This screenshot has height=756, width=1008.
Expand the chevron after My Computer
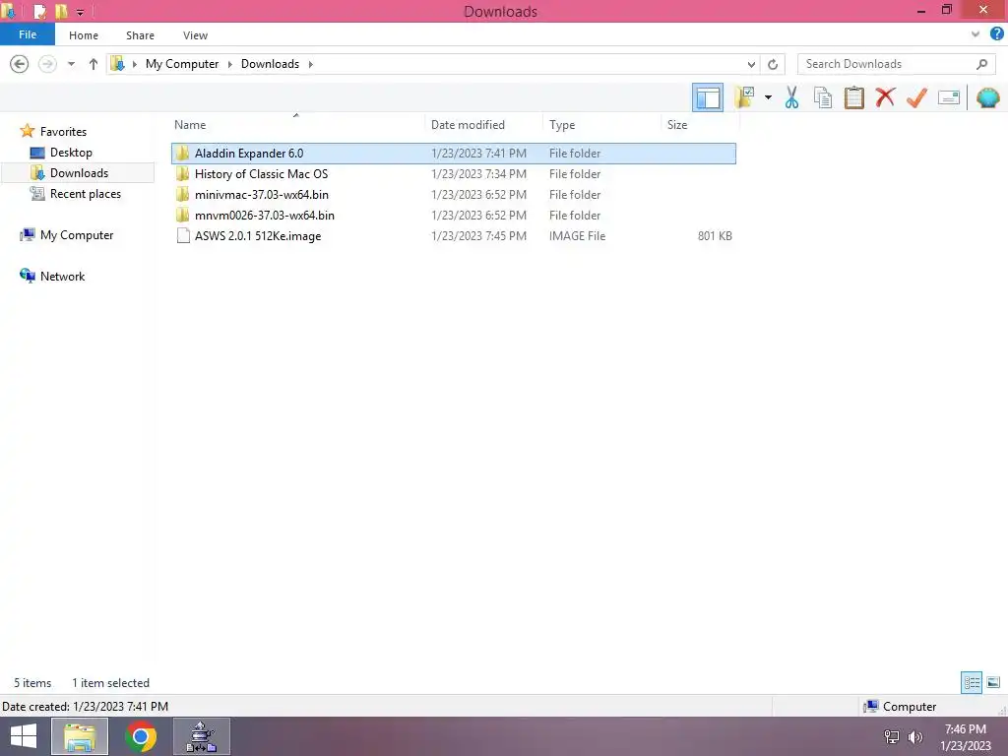click(x=229, y=64)
